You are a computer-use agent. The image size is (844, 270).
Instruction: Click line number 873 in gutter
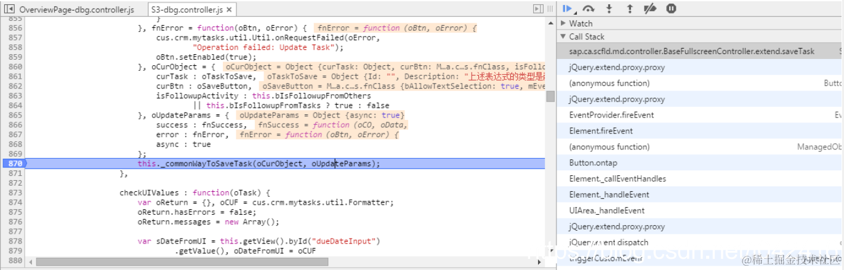15,193
